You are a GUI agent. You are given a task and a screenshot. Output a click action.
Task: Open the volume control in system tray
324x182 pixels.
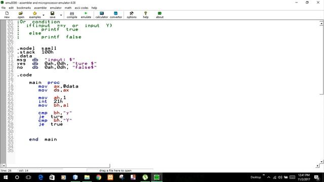click(x=280, y=177)
